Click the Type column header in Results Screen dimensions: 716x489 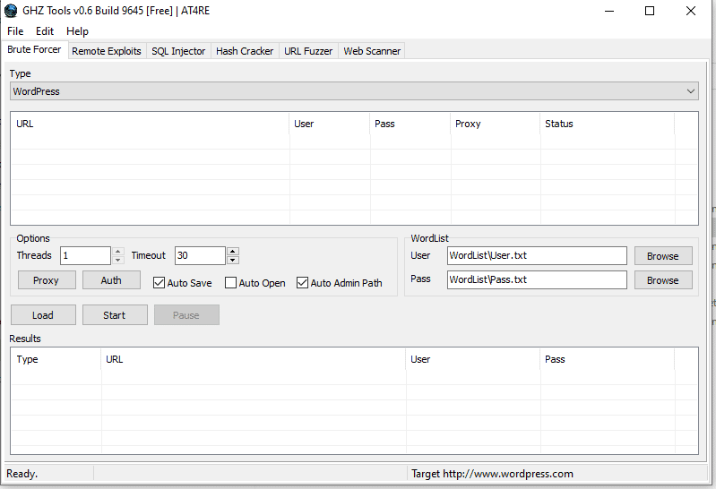click(x=56, y=359)
